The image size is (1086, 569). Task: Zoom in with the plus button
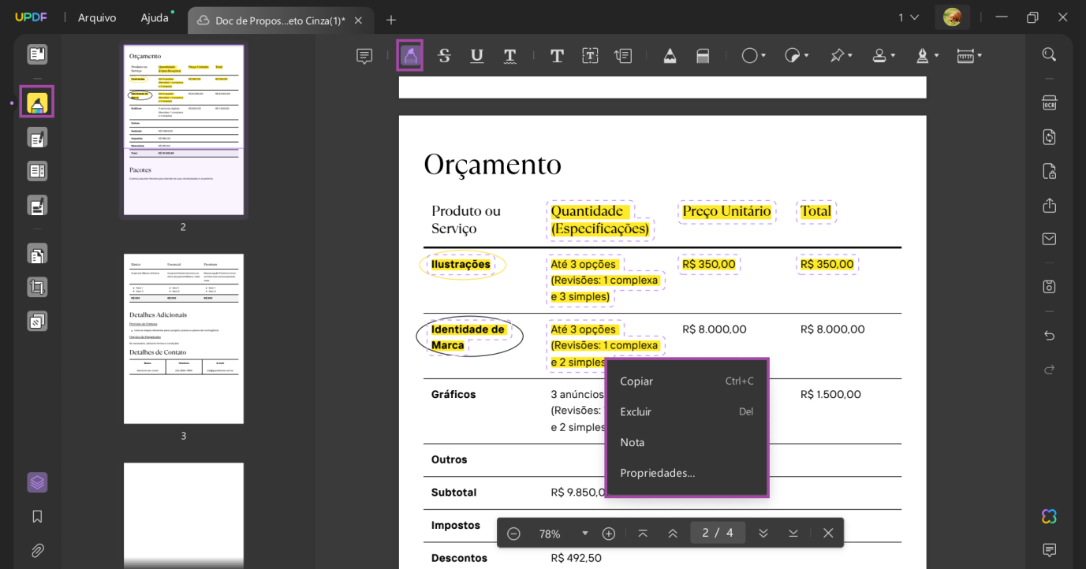click(x=609, y=534)
